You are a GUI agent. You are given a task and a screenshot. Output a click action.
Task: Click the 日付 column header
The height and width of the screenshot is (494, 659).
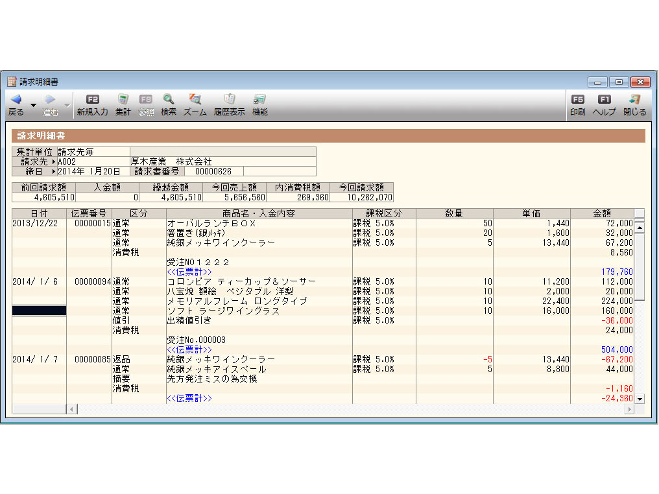(x=39, y=213)
